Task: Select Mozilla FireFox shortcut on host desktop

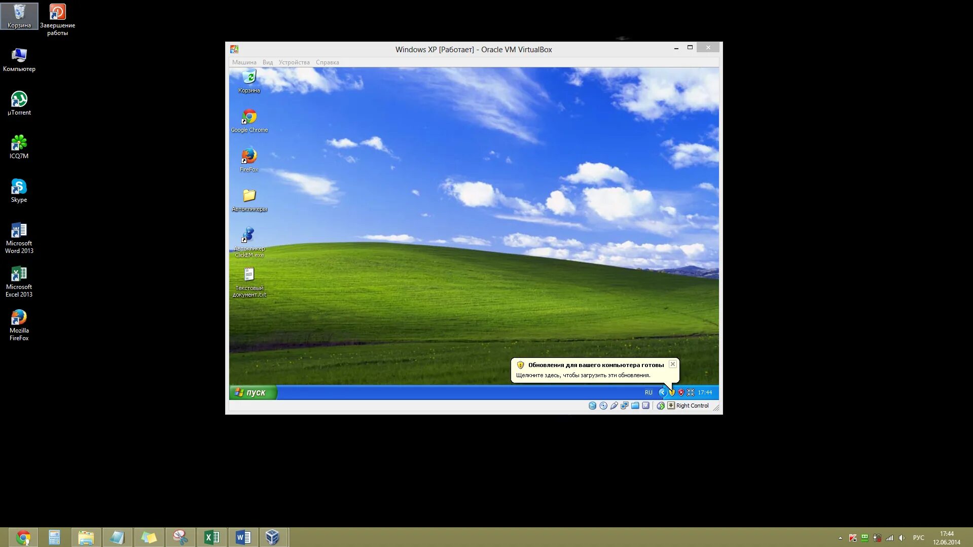Action: (19, 325)
